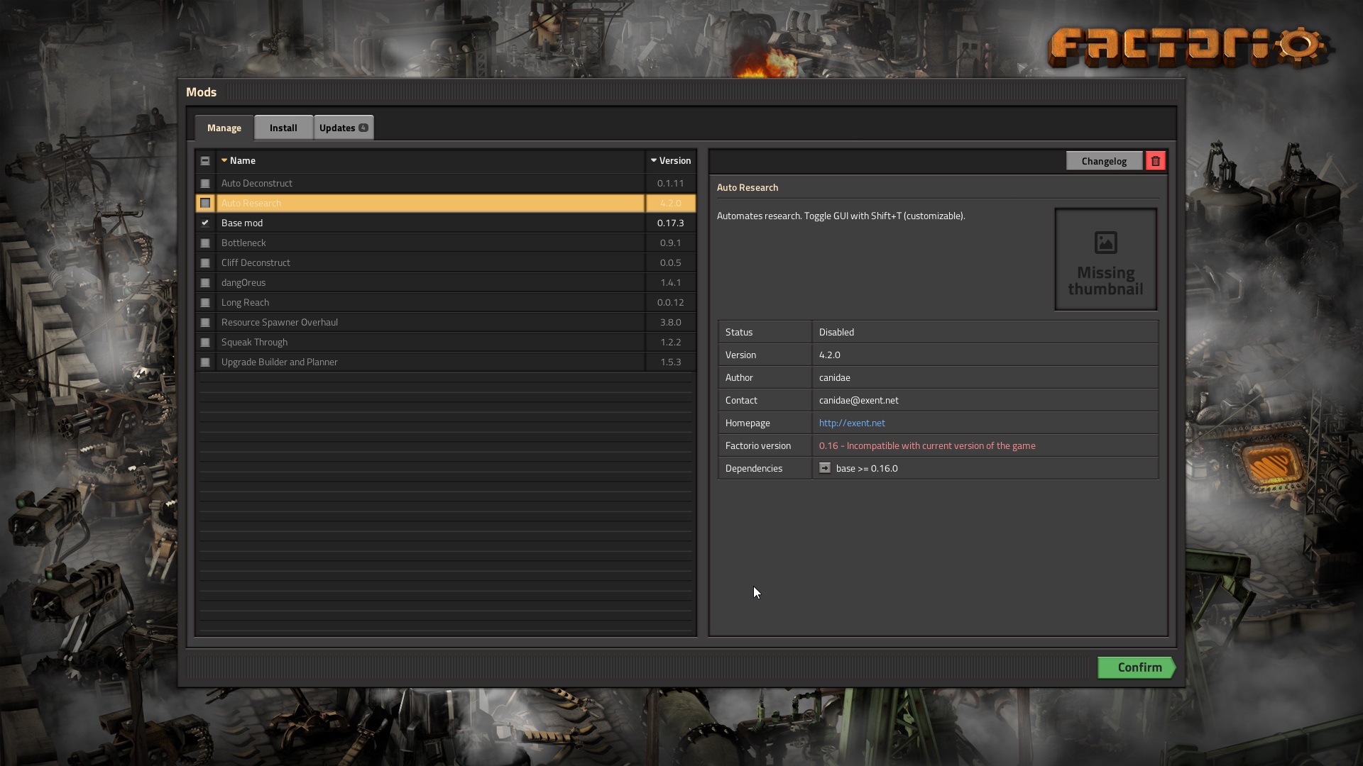Switch to the Manage tab

point(224,128)
